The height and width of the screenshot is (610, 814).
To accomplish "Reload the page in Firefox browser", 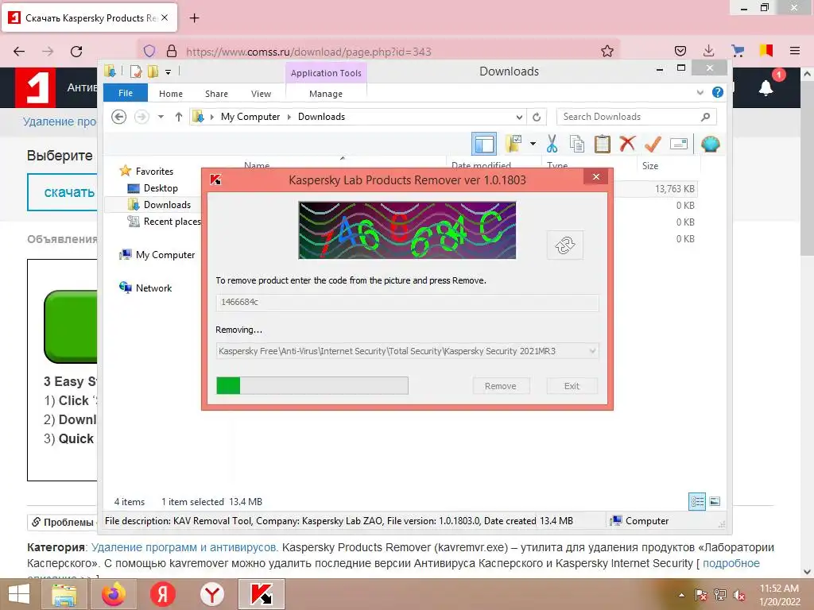I will (x=76, y=52).
